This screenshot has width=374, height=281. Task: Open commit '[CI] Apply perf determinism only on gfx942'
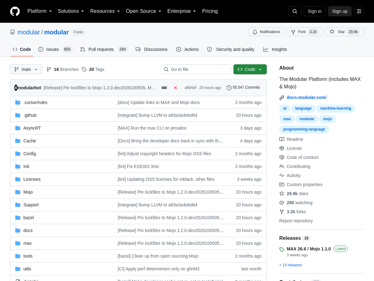point(159,269)
